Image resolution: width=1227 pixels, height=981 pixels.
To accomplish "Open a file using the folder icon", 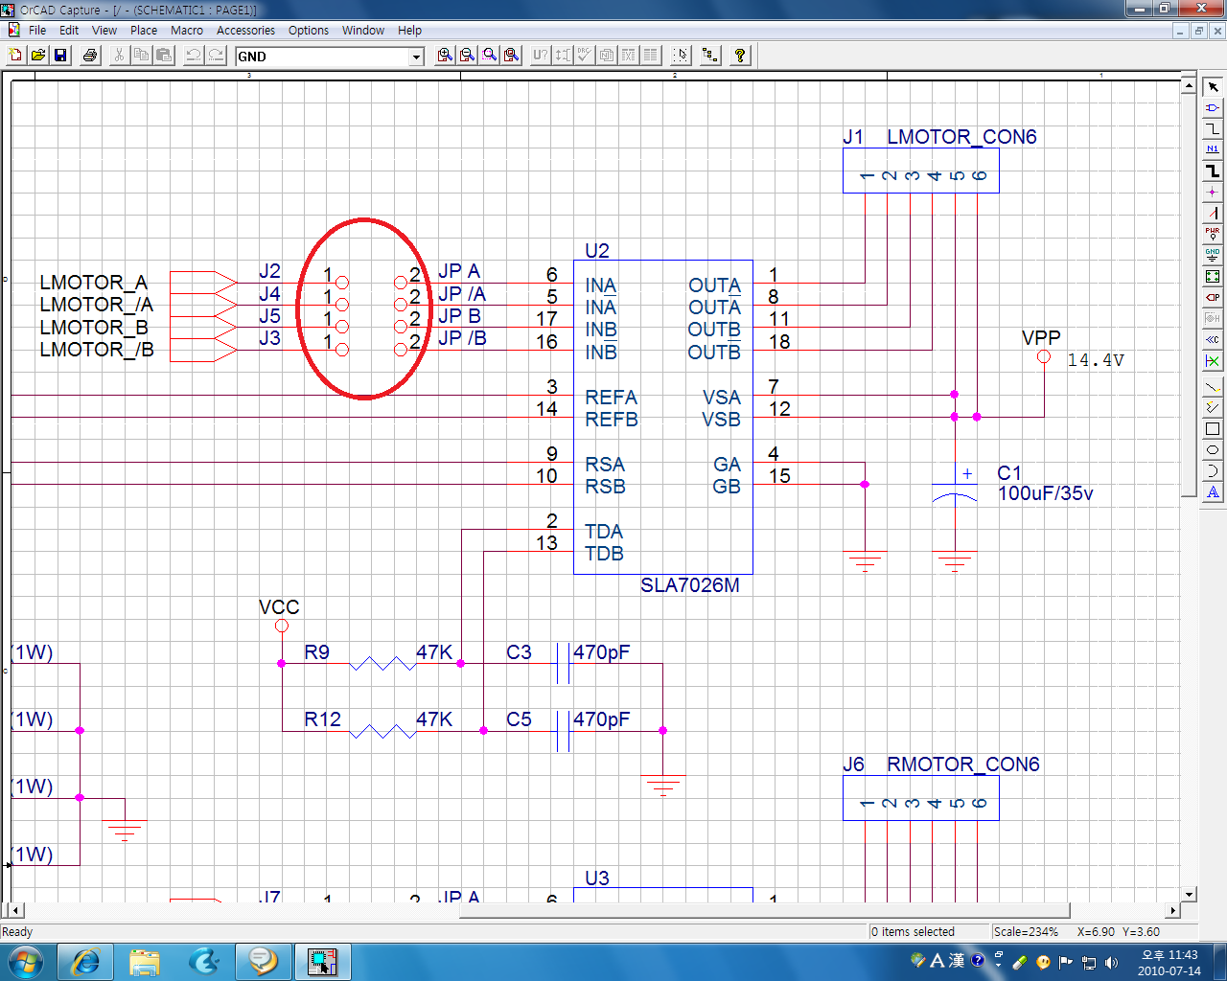I will coord(38,56).
